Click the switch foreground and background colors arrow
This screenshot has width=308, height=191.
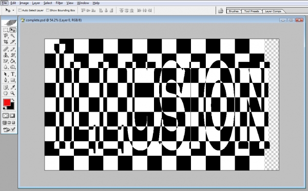coord(13,100)
